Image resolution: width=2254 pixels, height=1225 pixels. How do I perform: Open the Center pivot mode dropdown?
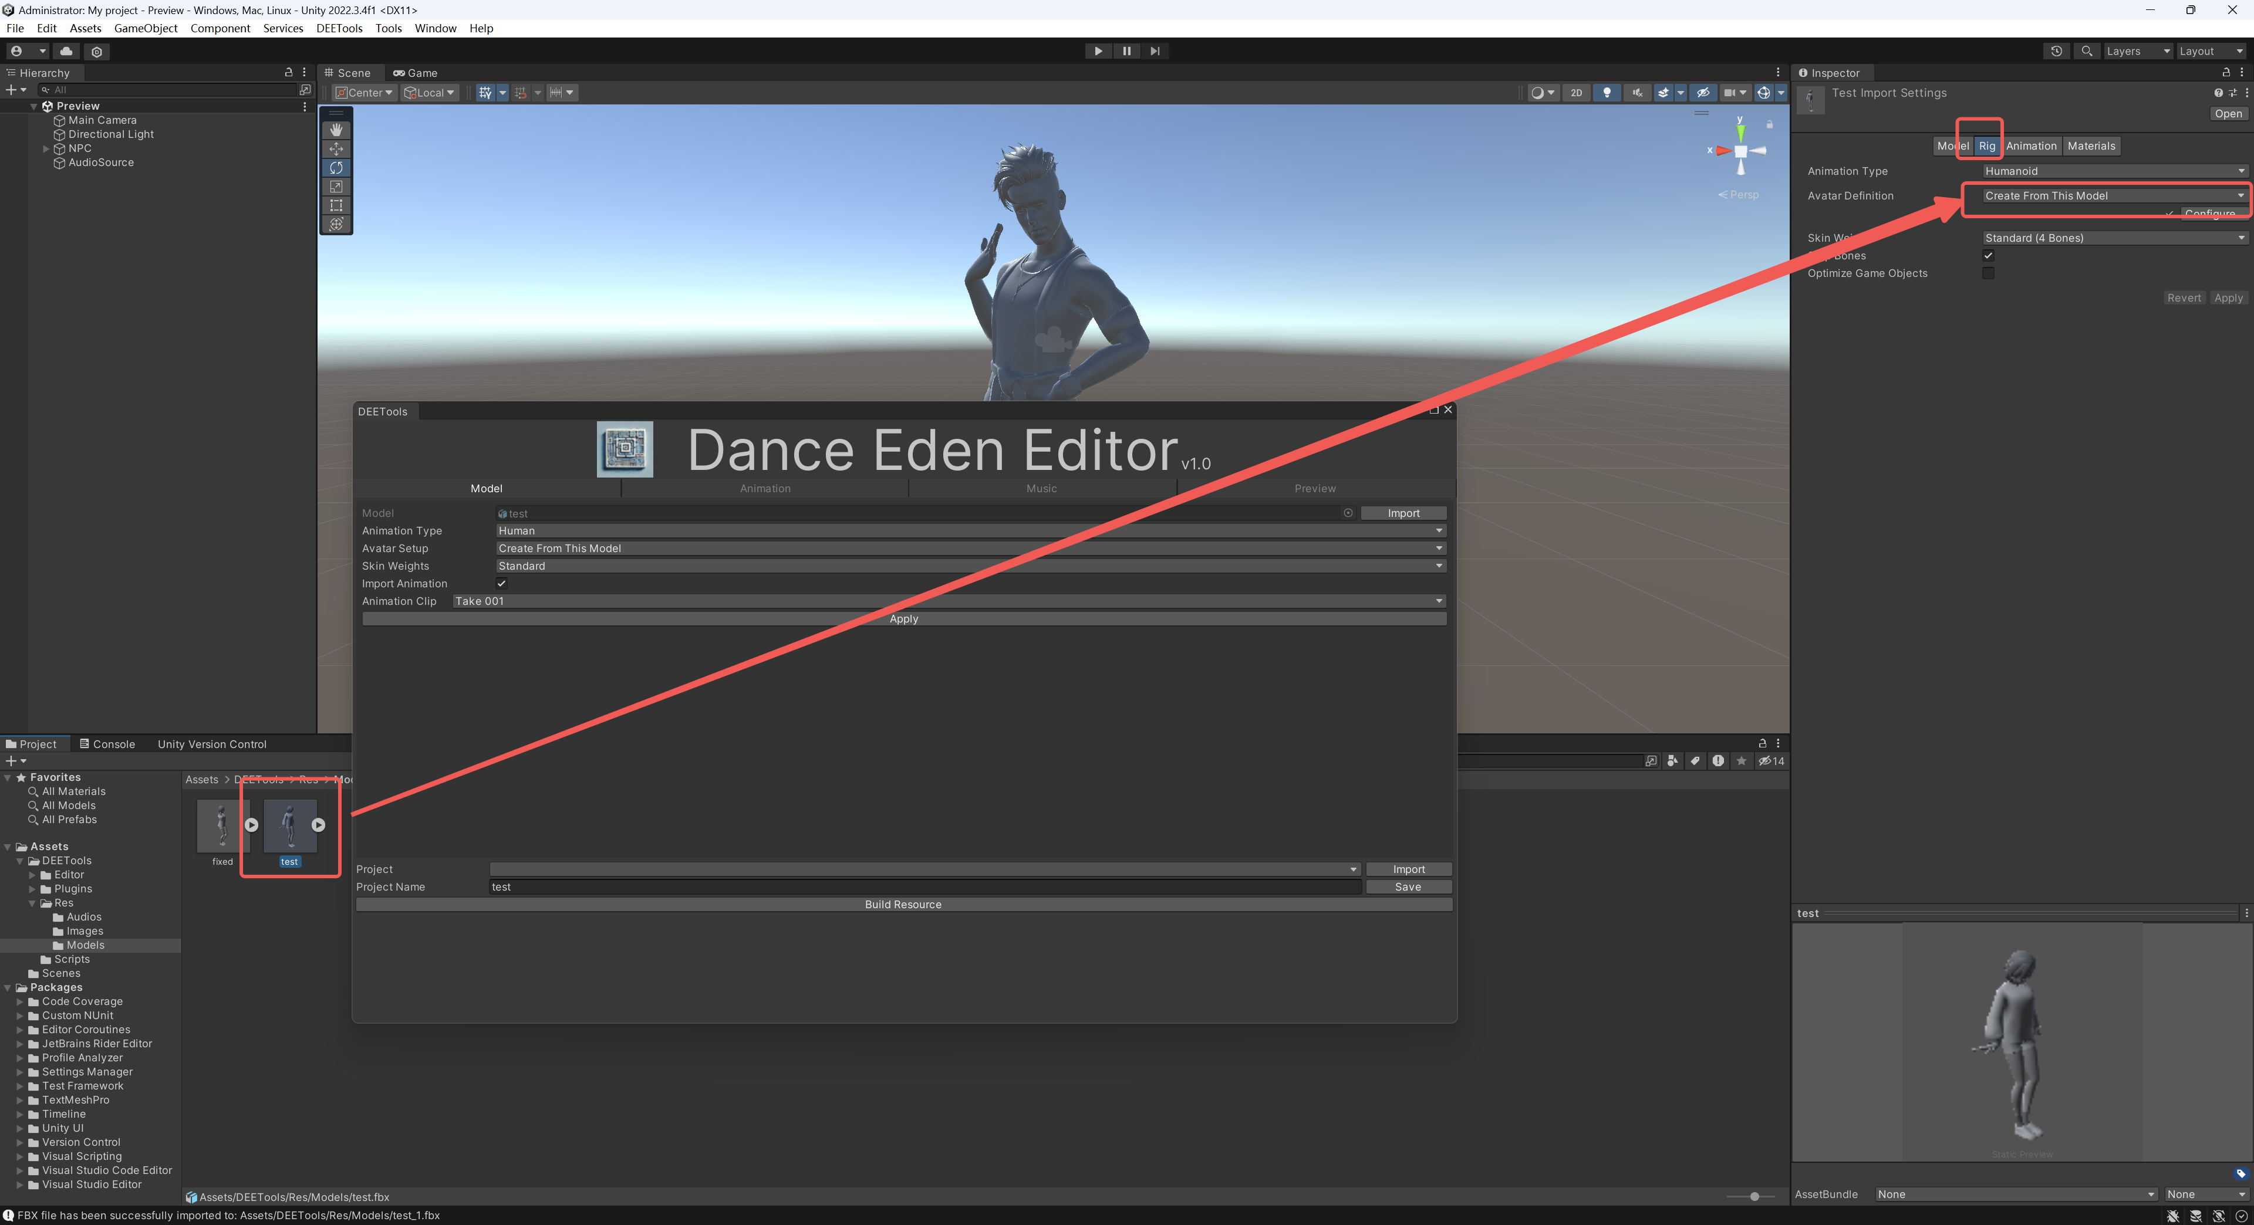[x=365, y=93]
